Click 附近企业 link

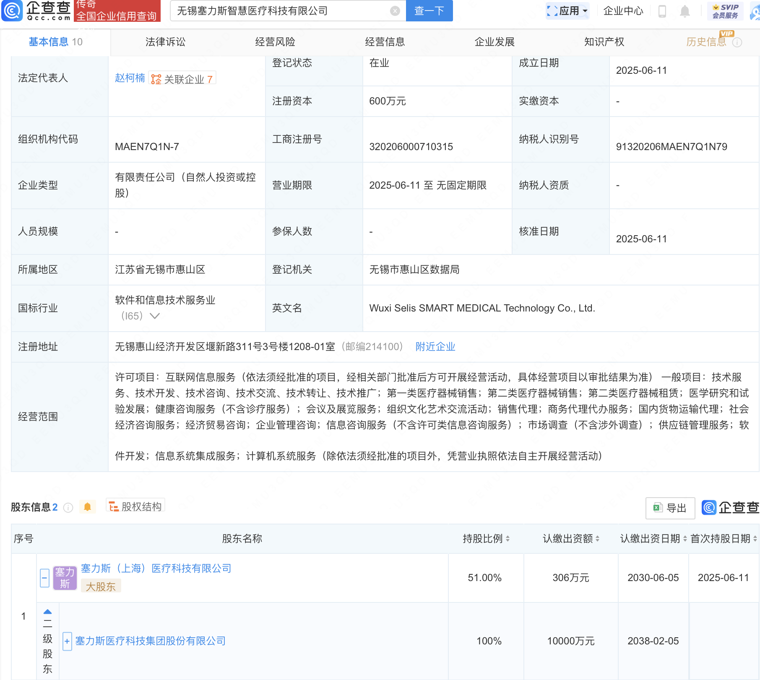pyautogui.click(x=435, y=347)
